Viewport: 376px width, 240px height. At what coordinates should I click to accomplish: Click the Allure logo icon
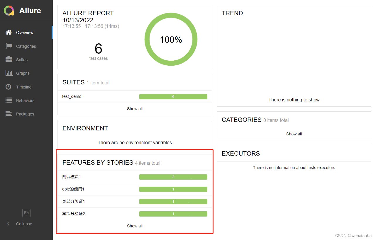pyautogui.click(x=9, y=11)
